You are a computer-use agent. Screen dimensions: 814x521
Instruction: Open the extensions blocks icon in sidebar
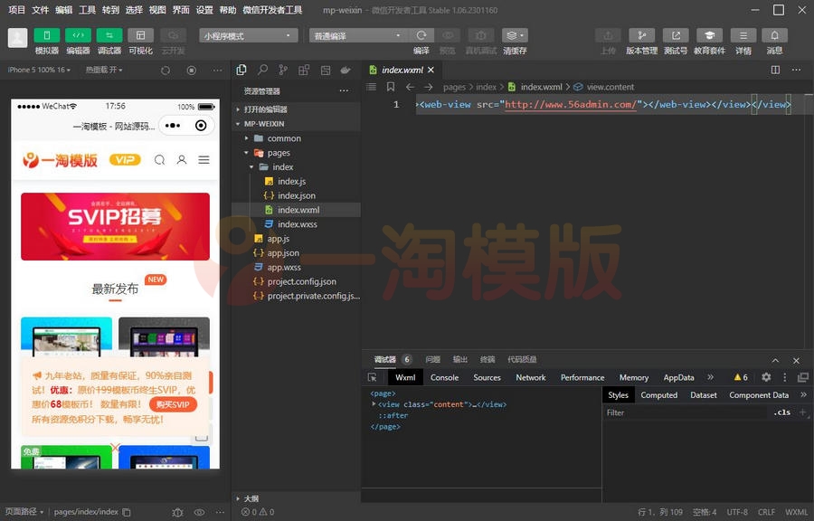pos(304,70)
